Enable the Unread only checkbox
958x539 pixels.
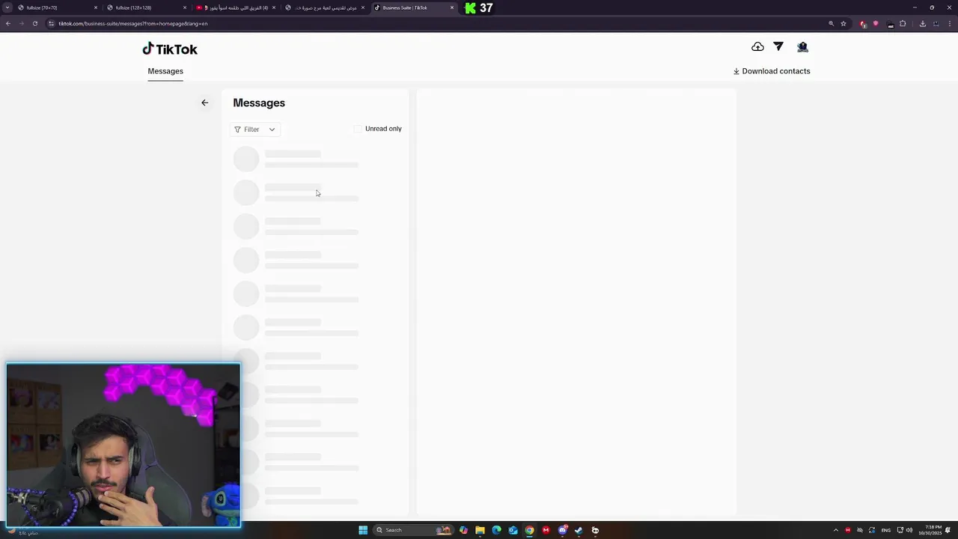point(358,129)
